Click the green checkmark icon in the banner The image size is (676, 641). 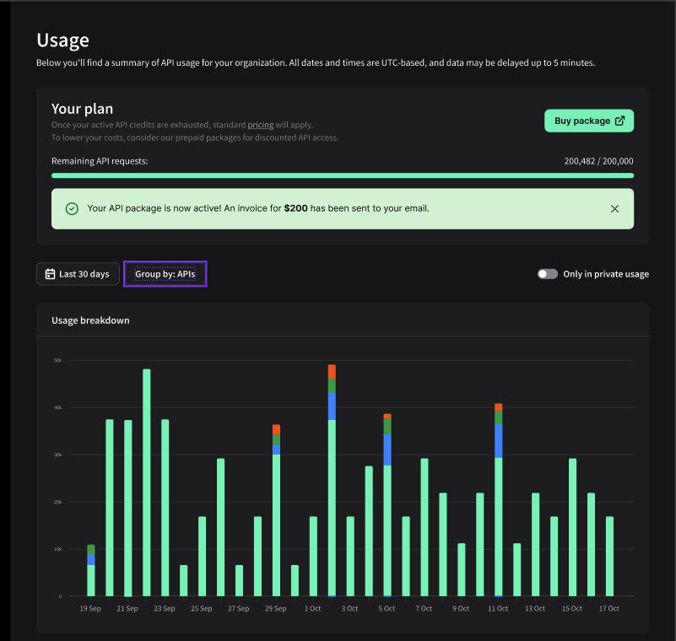(69, 207)
